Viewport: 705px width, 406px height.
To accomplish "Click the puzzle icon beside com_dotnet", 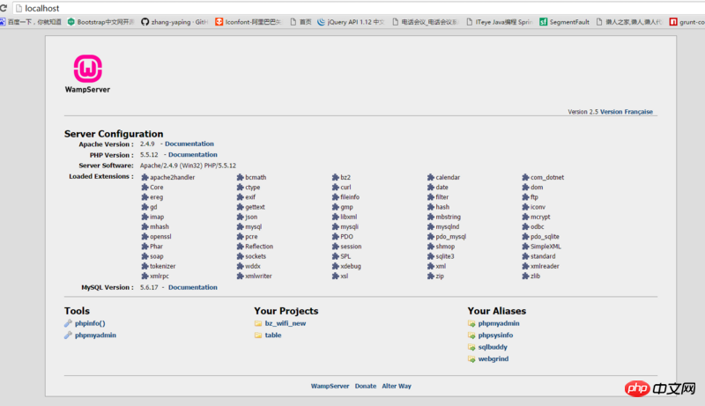I will point(525,177).
